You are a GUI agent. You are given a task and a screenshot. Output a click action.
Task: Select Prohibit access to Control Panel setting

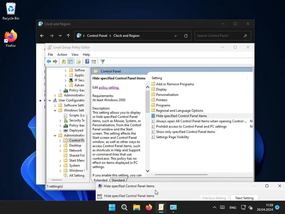pyautogui.click(x=191, y=127)
